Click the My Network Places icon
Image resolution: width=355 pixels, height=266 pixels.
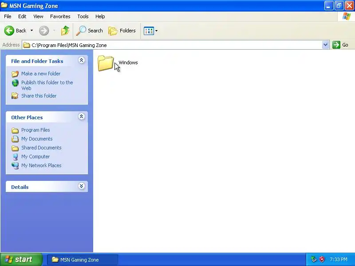pyautogui.click(x=15, y=165)
